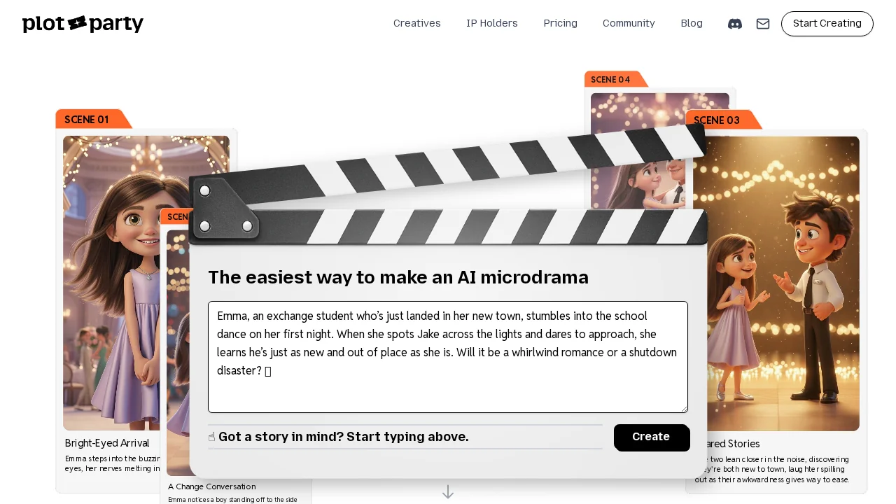The height and width of the screenshot is (504, 896).
Task: Click the Start Creating button
Action: tap(827, 24)
